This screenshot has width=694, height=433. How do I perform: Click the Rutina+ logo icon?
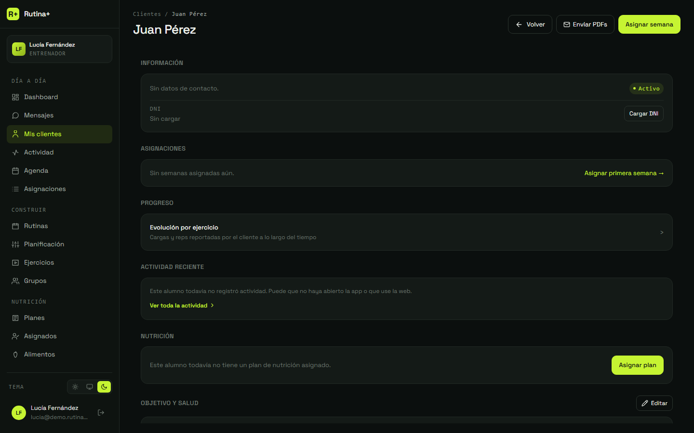click(13, 14)
